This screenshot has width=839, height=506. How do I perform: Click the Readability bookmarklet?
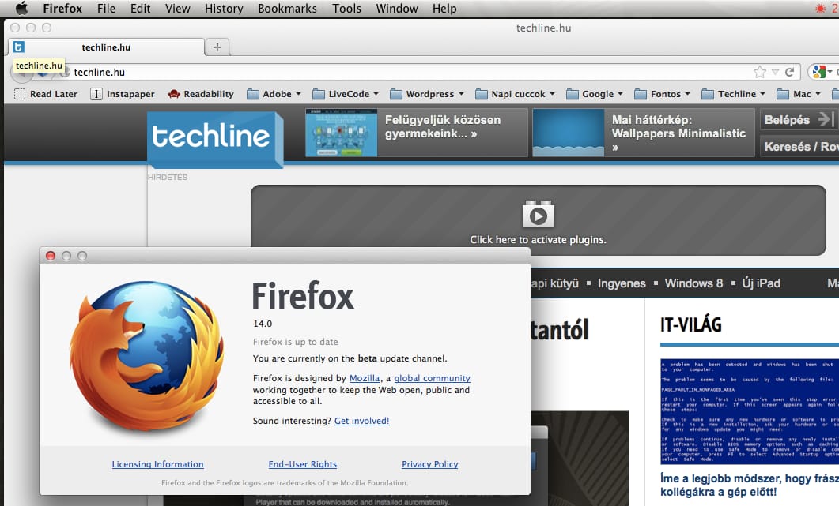coord(201,94)
